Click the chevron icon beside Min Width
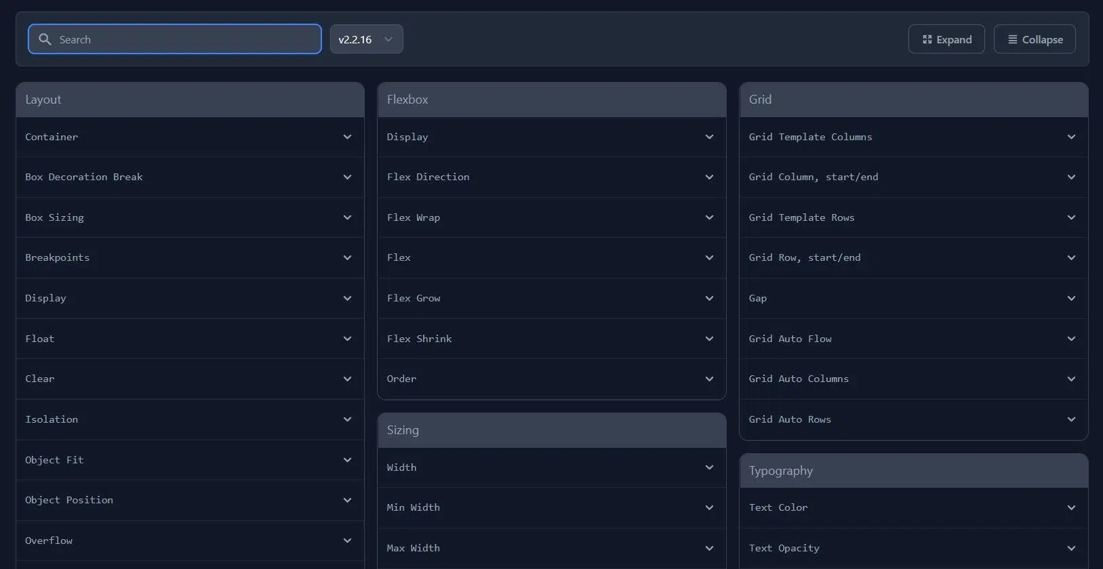This screenshot has height=569, width=1103. click(709, 507)
